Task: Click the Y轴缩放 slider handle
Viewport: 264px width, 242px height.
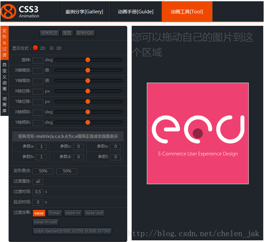Action: coord(88,81)
